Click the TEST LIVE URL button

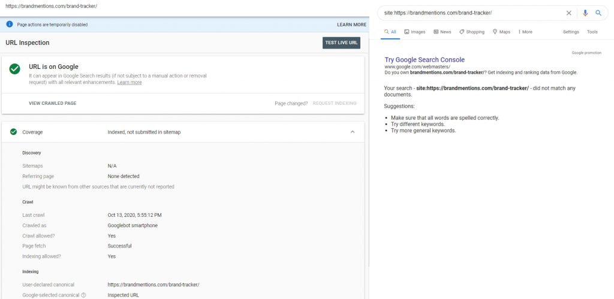[x=341, y=43]
